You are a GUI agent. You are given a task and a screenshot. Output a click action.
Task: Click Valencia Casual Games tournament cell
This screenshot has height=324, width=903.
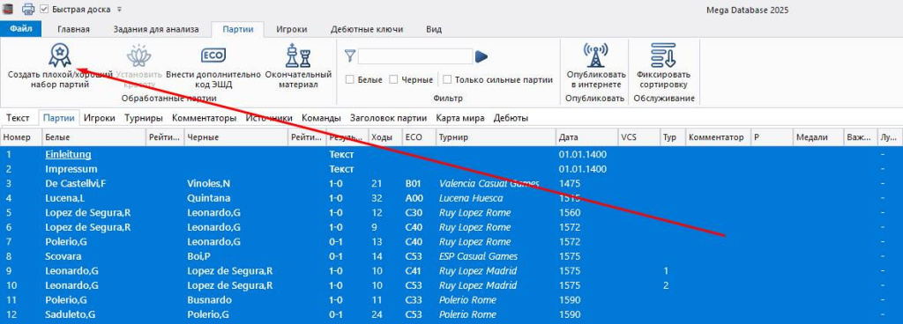point(489,184)
